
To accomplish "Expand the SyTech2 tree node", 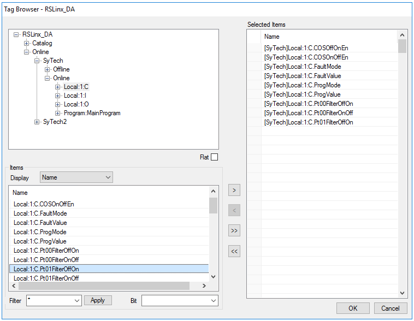I will (x=37, y=122).
